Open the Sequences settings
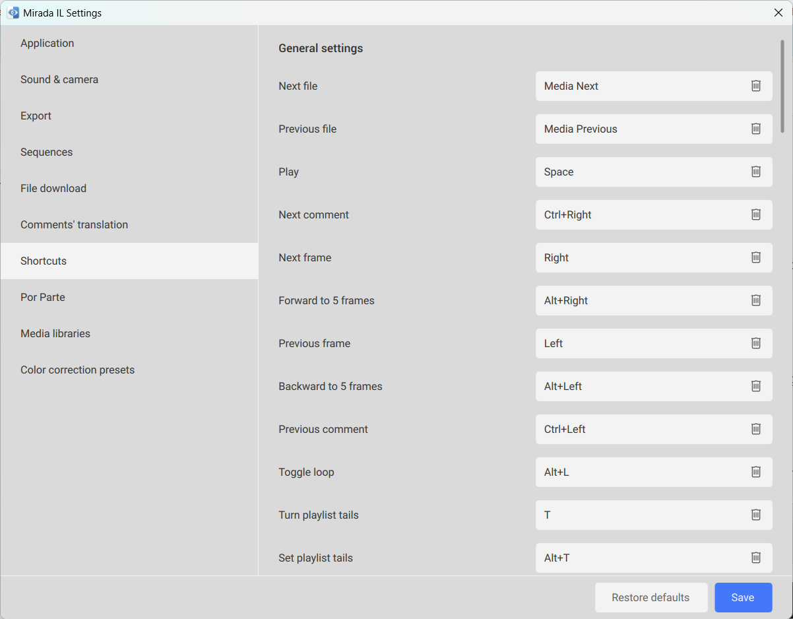The height and width of the screenshot is (619, 793). point(129,152)
